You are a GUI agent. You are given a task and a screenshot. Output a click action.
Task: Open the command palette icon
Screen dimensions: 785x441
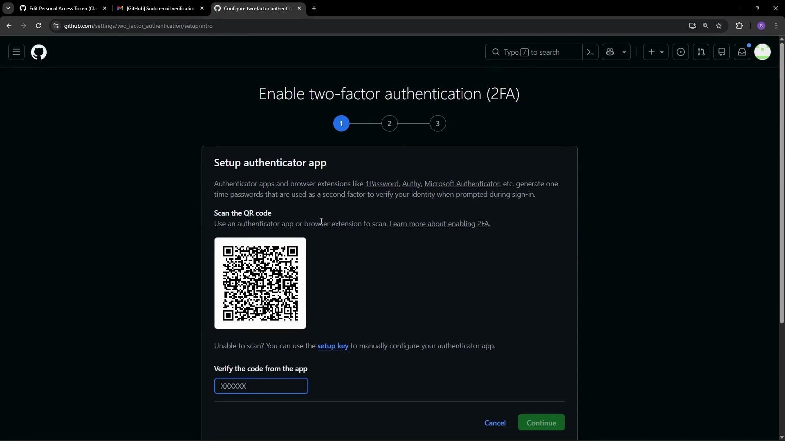(x=590, y=52)
